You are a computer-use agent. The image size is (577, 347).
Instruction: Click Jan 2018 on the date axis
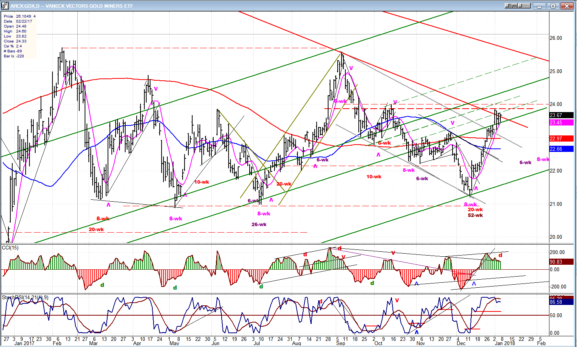point(504,343)
